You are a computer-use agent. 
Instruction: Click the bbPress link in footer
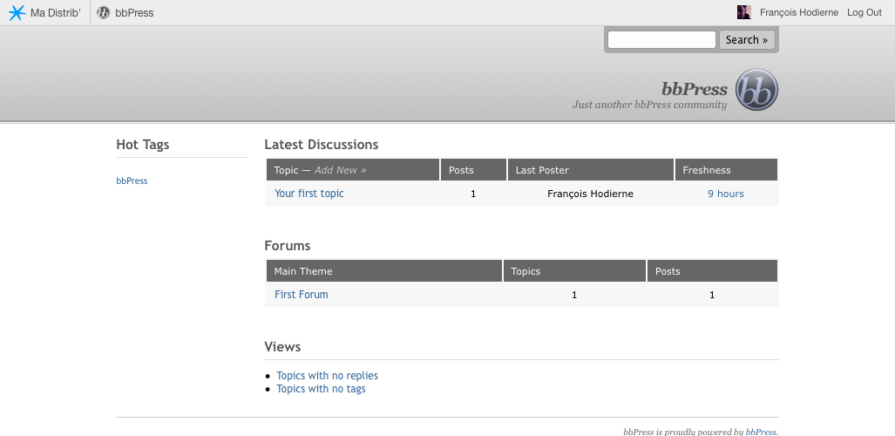[760, 432]
